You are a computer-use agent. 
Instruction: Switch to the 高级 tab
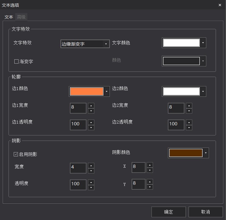click(x=21, y=17)
